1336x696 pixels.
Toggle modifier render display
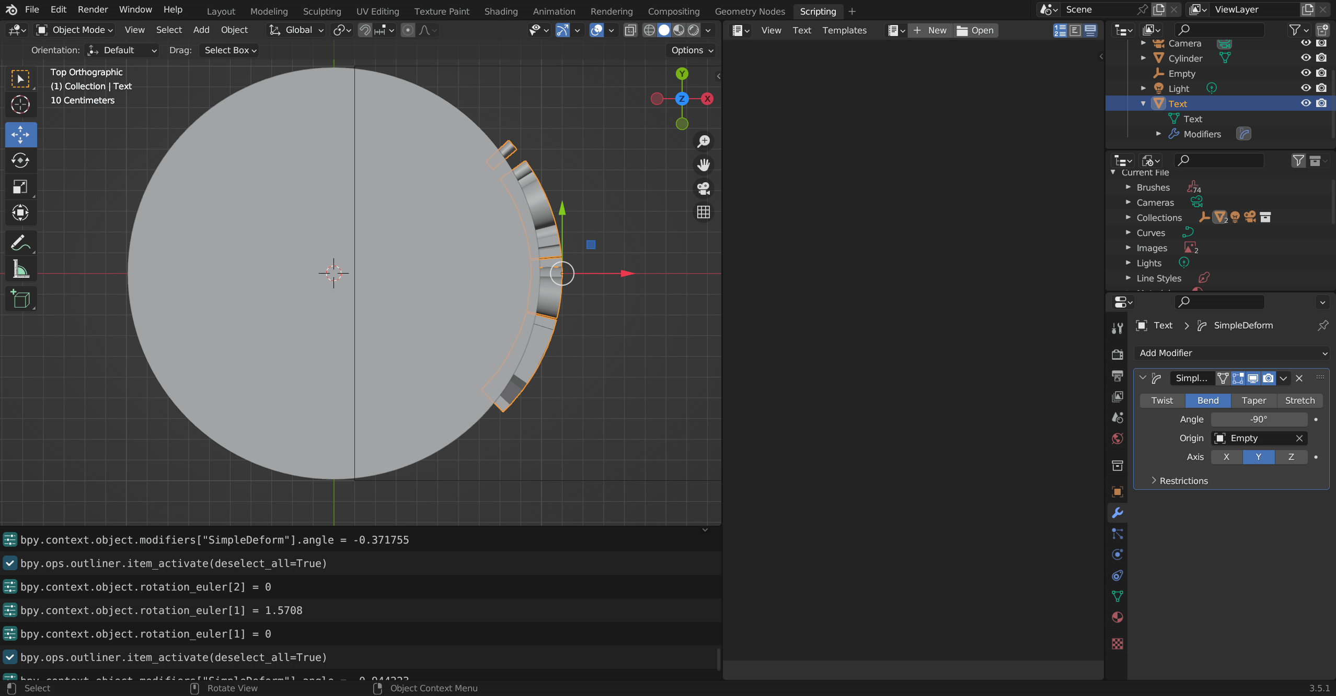[1268, 378]
